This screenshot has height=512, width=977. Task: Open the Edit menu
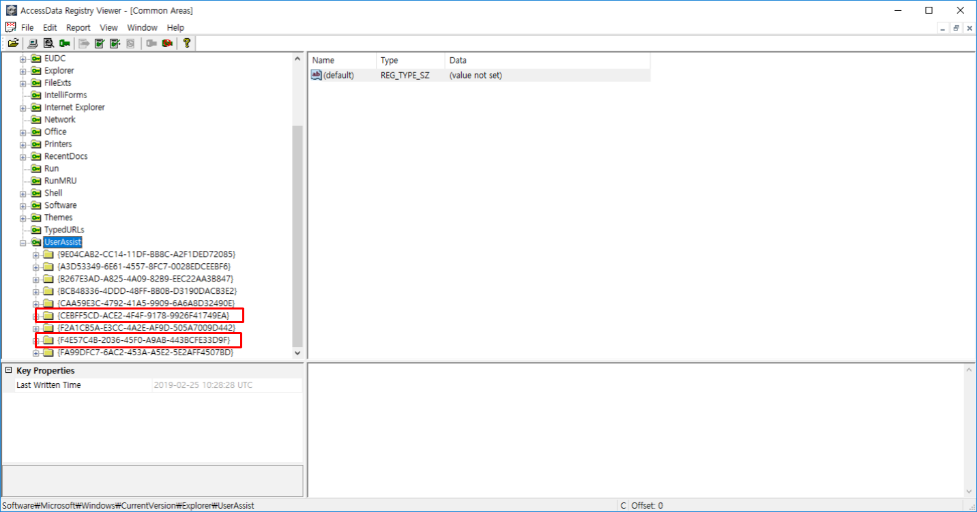click(x=50, y=27)
